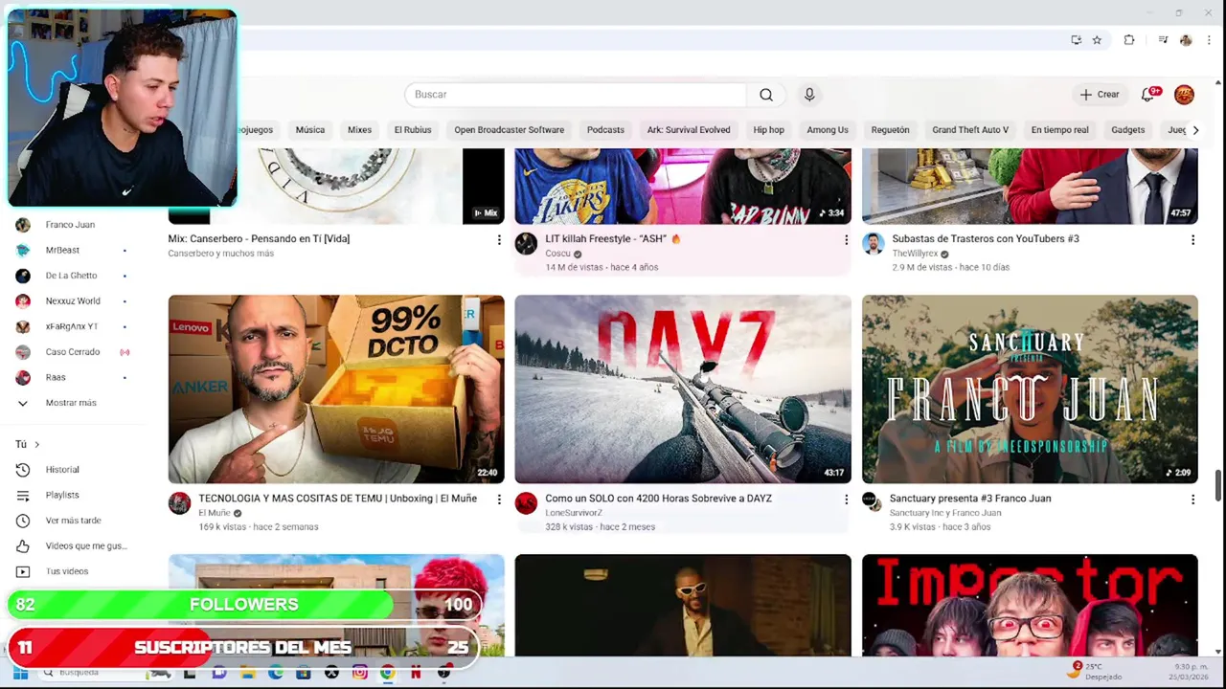This screenshot has height=689, width=1226.
Task: Open De La Ghetto subscription
Action: 71,276
